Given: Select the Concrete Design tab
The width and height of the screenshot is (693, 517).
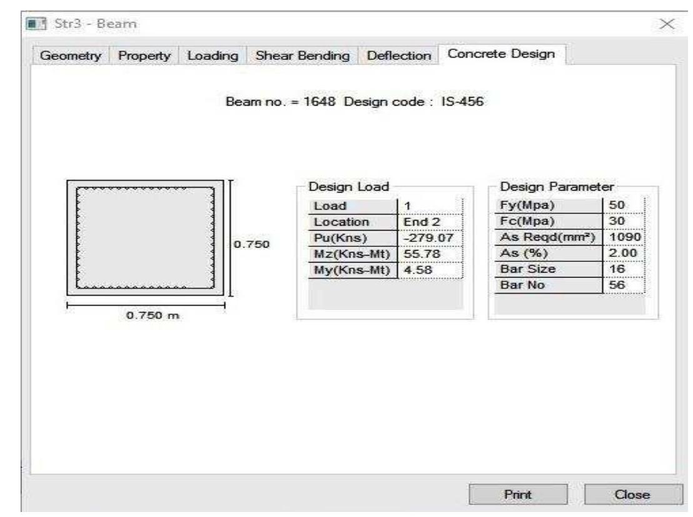Looking at the screenshot, I should [x=501, y=54].
